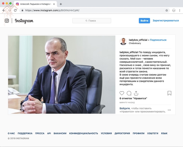Focus the Поиск search field
This screenshot has height=147, width=183.
[91, 21]
